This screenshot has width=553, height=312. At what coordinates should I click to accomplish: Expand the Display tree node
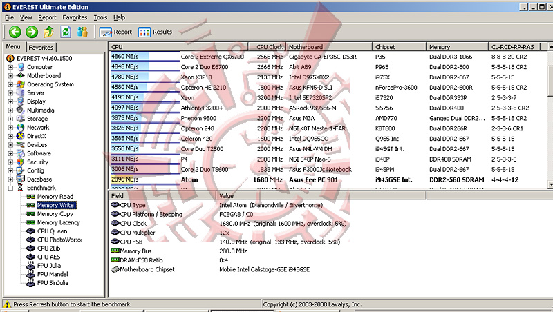[x=10, y=101]
